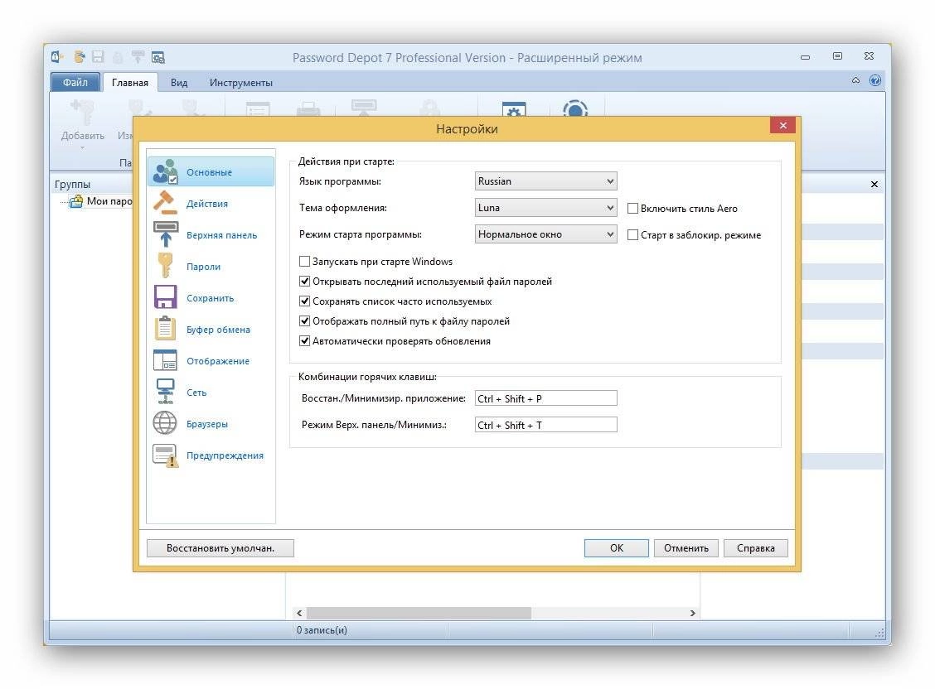Click the horizontal scrollbar right arrow
The height and width of the screenshot is (689, 935).
tap(692, 613)
